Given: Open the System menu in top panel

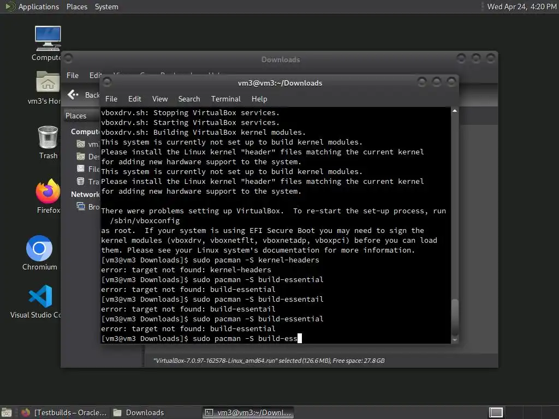Looking at the screenshot, I should (106, 7).
